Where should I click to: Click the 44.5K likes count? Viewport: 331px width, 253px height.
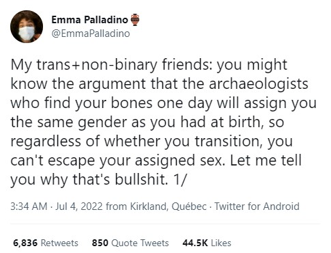point(195,243)
